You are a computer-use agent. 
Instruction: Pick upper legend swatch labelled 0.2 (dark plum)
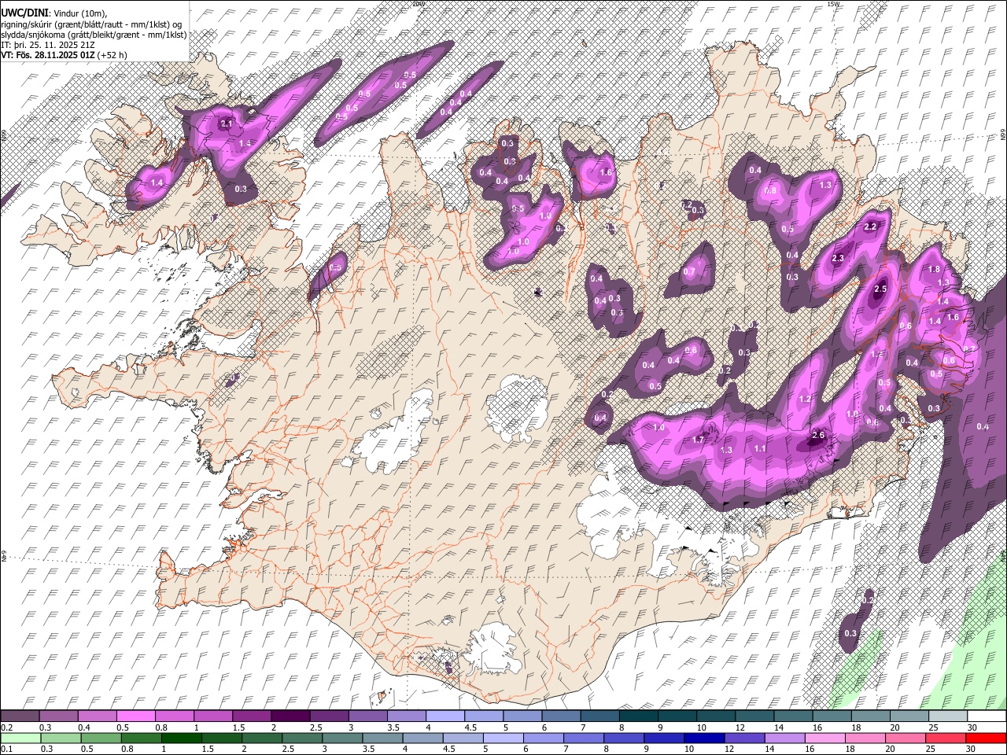[x=20, y=716]
